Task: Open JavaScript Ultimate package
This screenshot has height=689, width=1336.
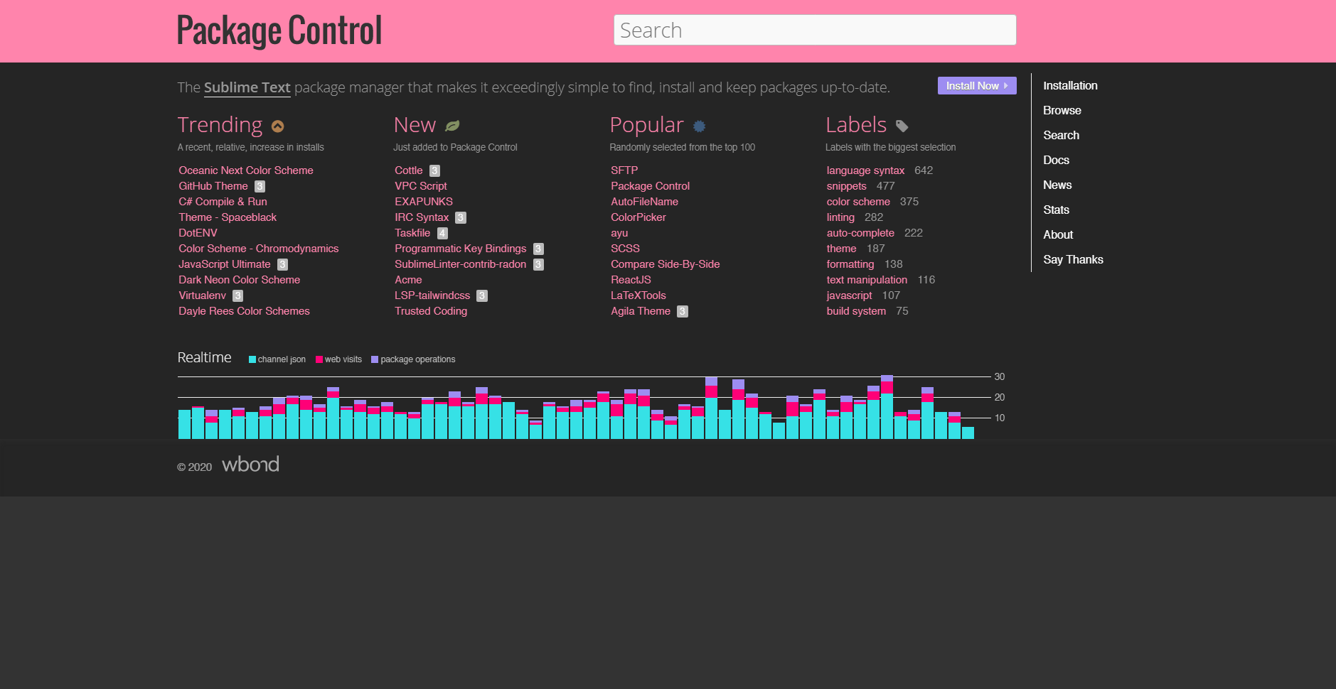Action: point(225,264)
